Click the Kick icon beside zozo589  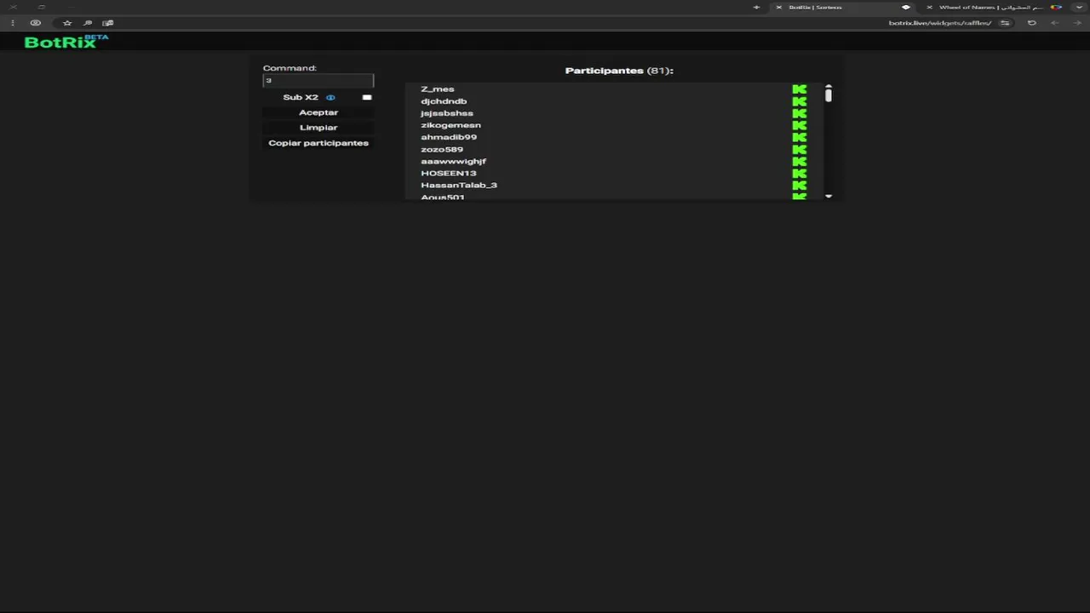[799, 149]
